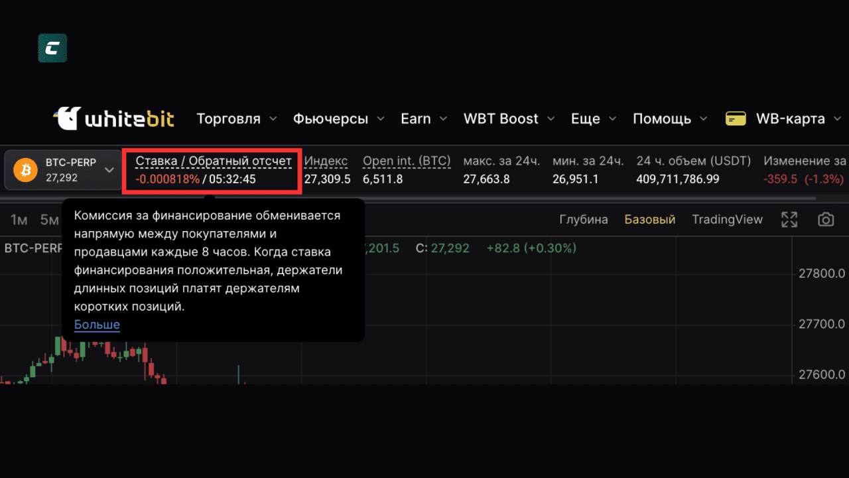Expand Помощь dropdown chevron
Viewport: 849px width, 478px height.
tap(703, 119)
